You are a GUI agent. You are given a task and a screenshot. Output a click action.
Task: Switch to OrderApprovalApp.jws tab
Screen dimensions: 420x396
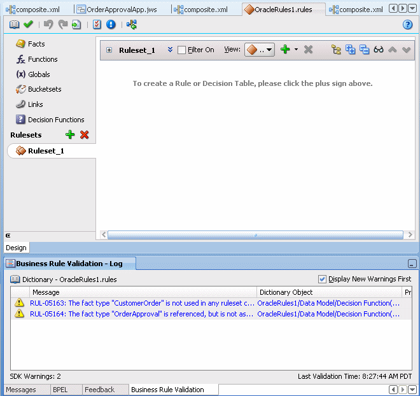click(117, 10)
